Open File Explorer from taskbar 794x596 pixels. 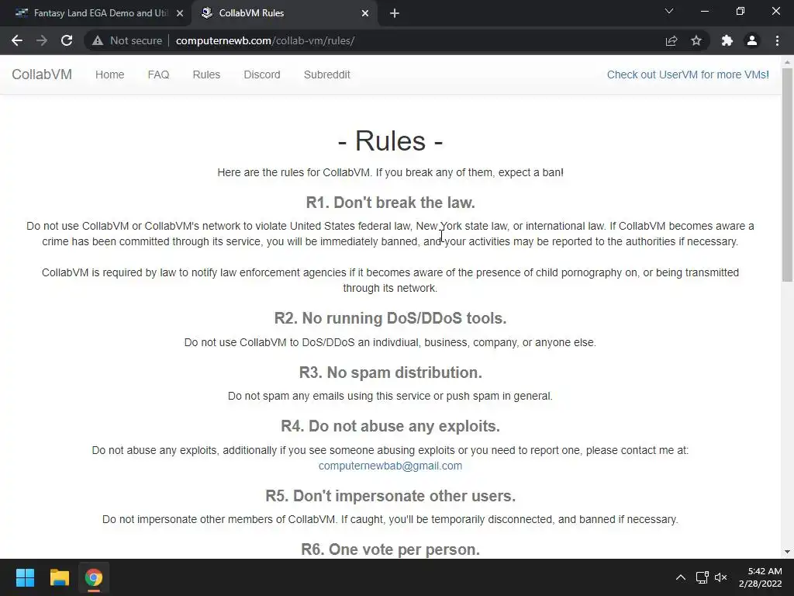point(59,577)
